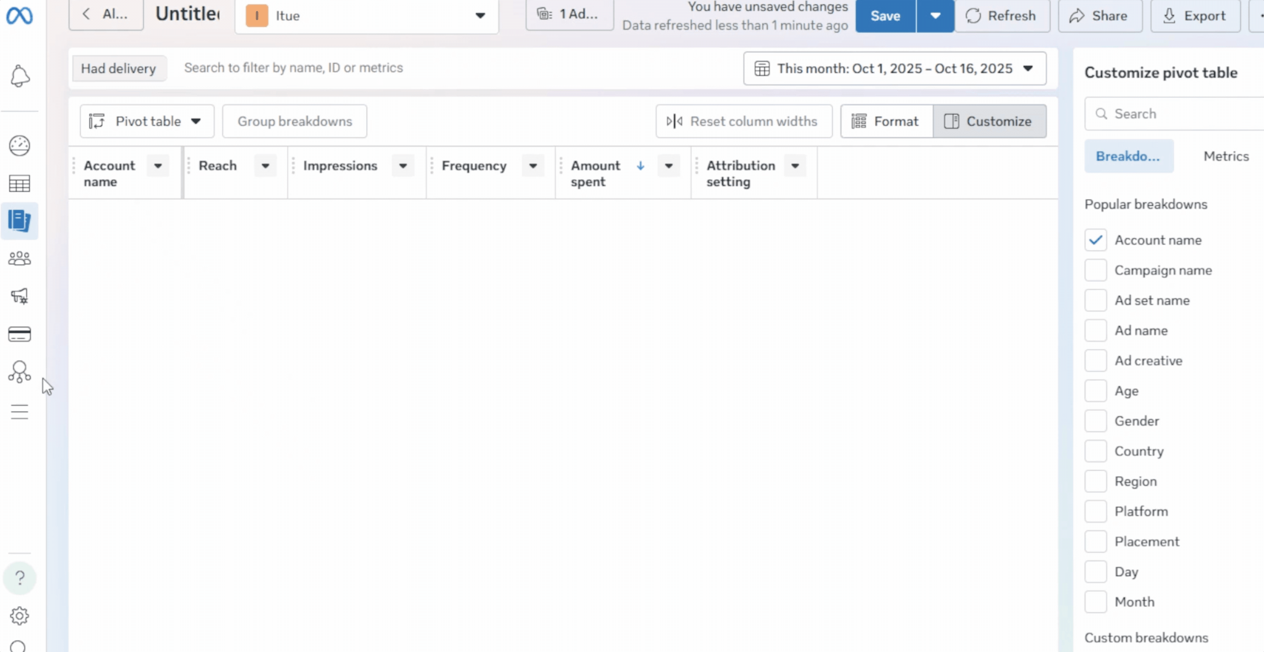Expand the Pivot table view dropdown

point(147,121)
